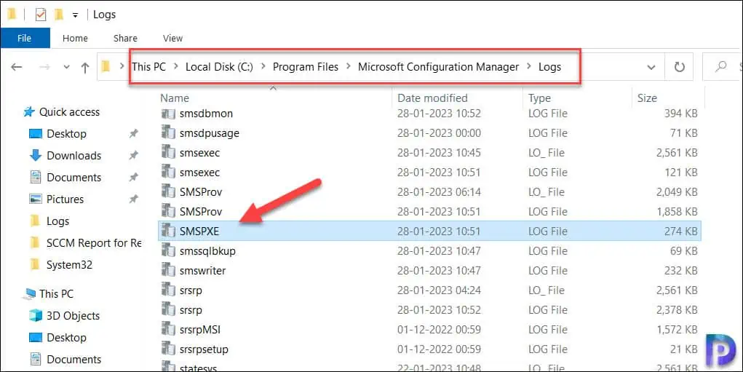Go up one level with Up arrow
Image resolution: width=743 pixels, height=372 pixels.
[85, 68]
